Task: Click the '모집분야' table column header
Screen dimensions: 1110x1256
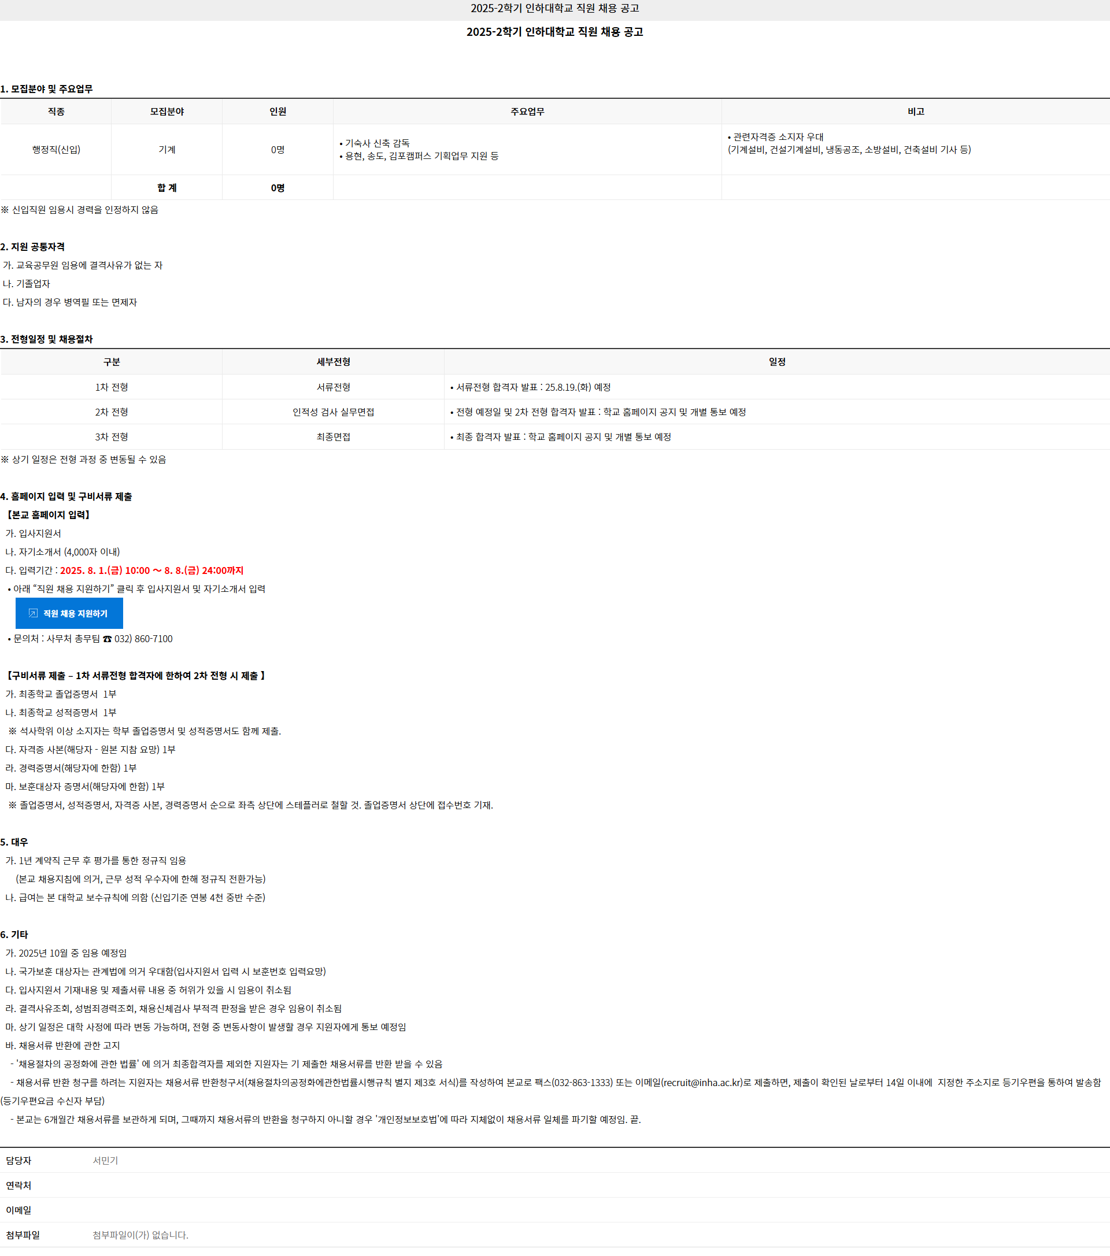Action: pos(167,112)
